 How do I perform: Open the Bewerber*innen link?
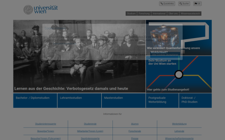(46, 131)
